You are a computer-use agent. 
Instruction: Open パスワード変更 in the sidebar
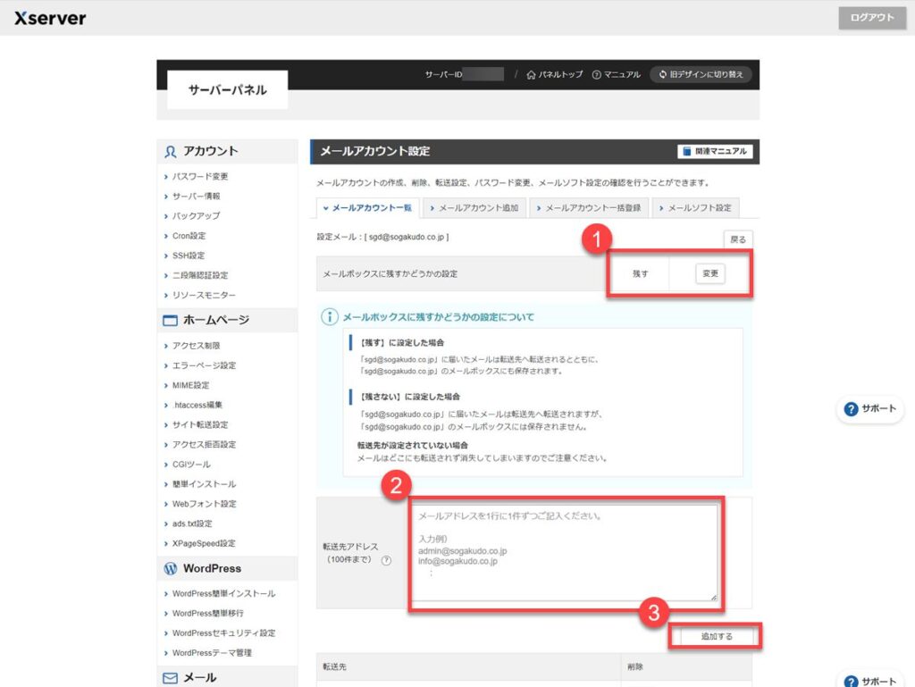coord(199,176)
